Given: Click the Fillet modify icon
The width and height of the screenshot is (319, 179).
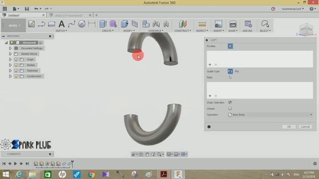Looking at the screenshot, I should (135, 24).
